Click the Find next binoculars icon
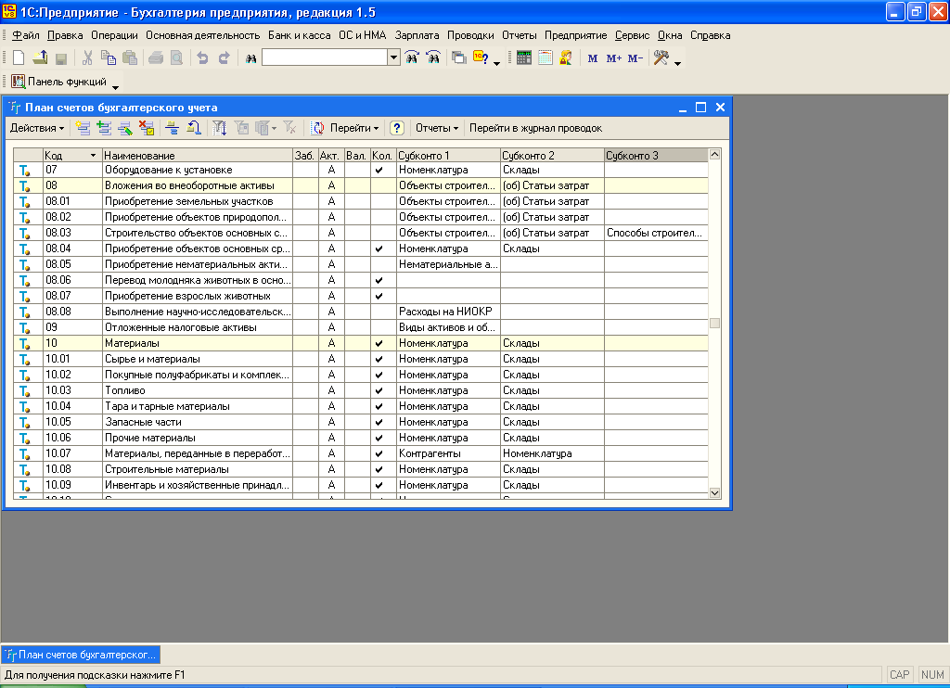The image size is (950, 688). tap(412, 58)
